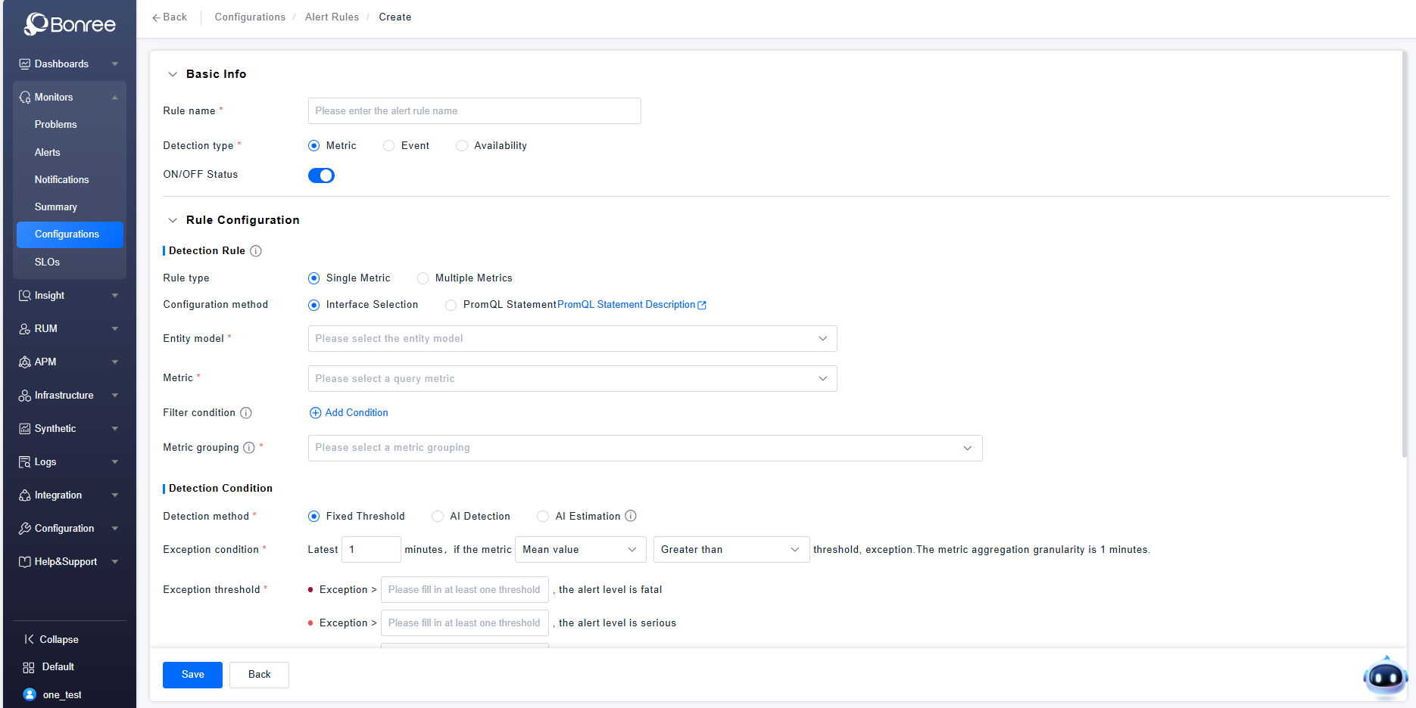The image size is (1416, 708).
Task: Click the AI Estimation info icon
Action: pyautogui.click(x=631, y=516)
